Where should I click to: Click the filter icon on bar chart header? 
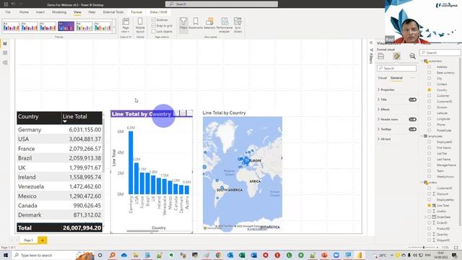pyautogui.click(x=176, y=113)
